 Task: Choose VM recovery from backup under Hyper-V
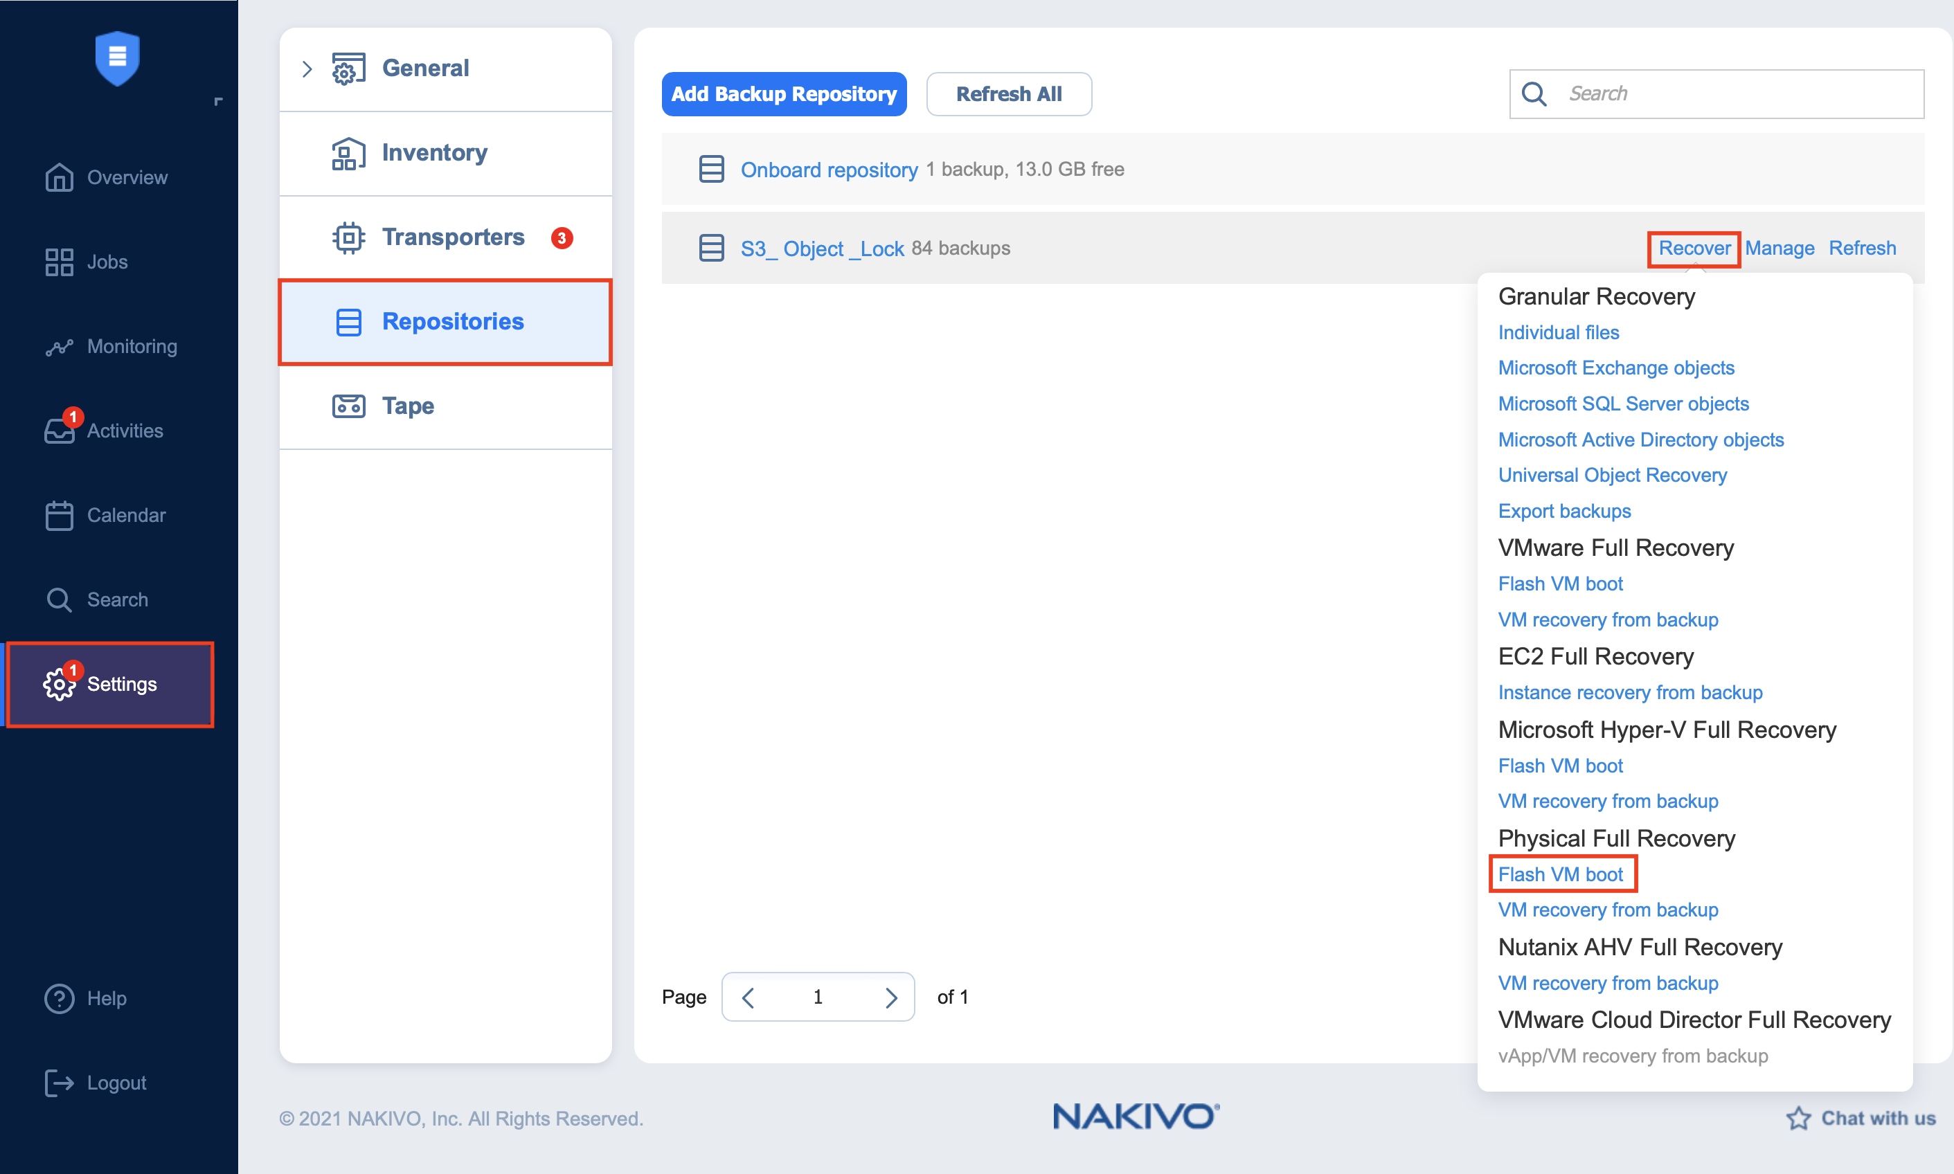click(x=1608, y=802)
